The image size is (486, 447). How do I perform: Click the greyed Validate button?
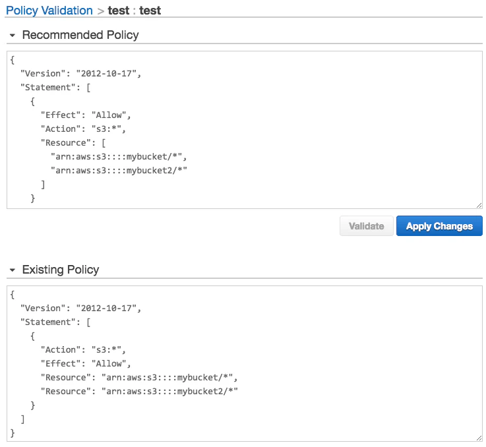pyautogui.click(x=367, y=226)
